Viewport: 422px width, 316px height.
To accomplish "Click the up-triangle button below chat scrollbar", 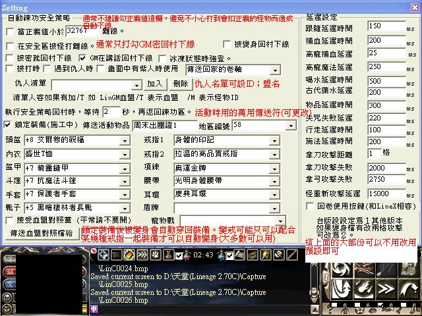I will pos(314,309).
